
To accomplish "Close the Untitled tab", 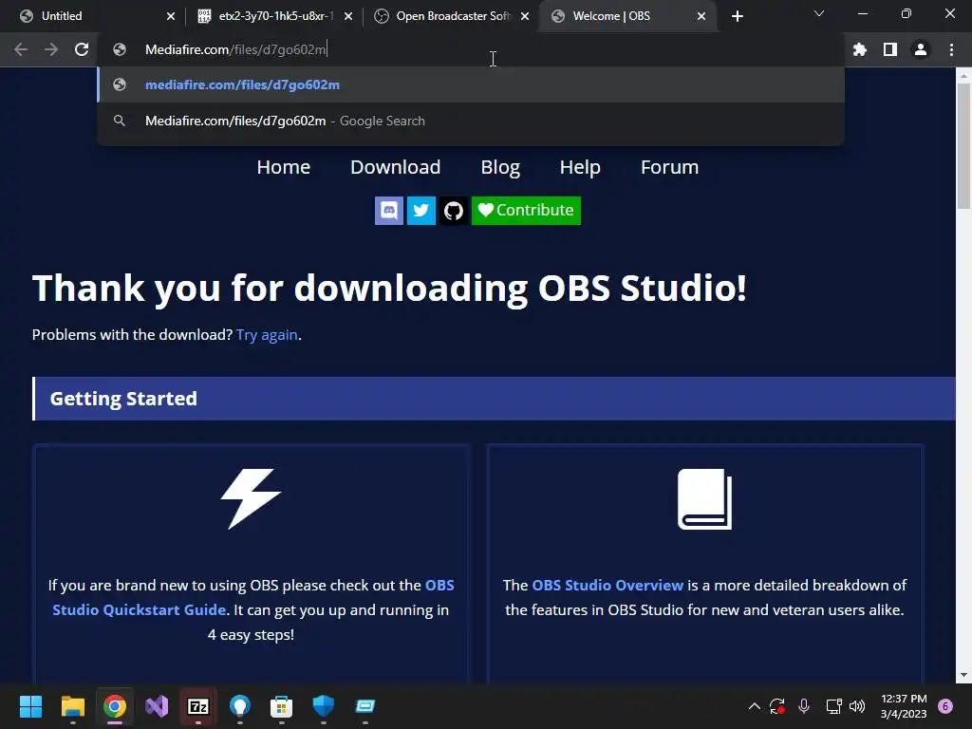I will point(171,16).
